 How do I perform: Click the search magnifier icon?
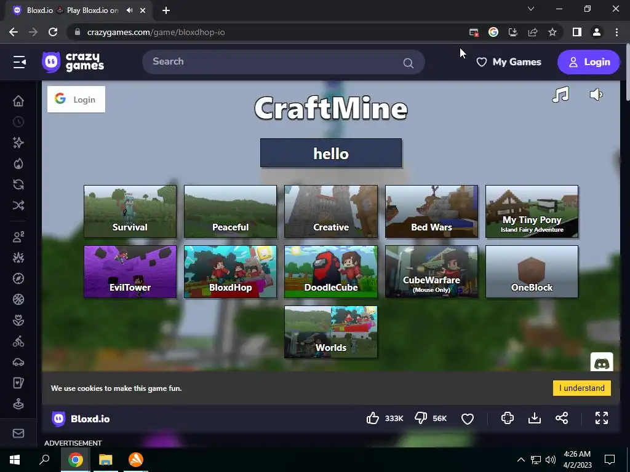point(409,63)
